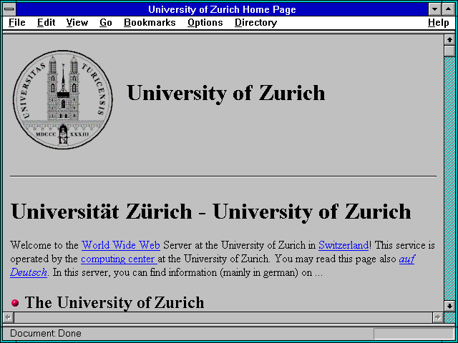This screenshot has width=458, height=343.
Task: Follow the Switzerland link
Action: click(343, 245)
